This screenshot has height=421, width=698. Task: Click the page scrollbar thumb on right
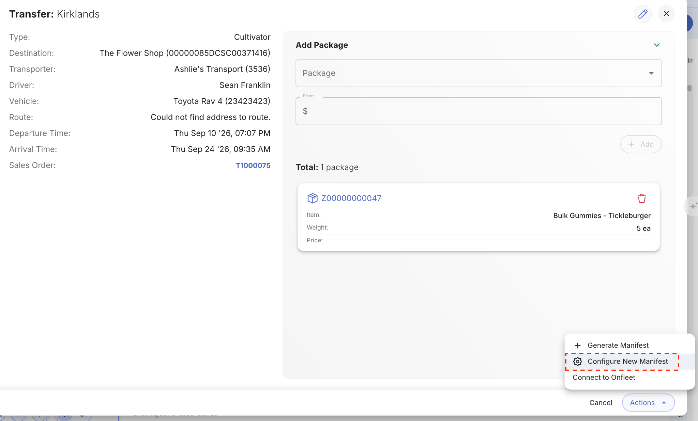tap(689, 88)
